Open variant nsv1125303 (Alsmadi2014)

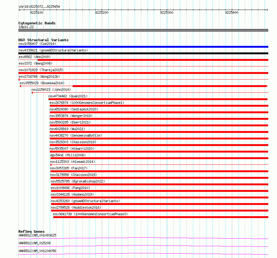[73, 162]
